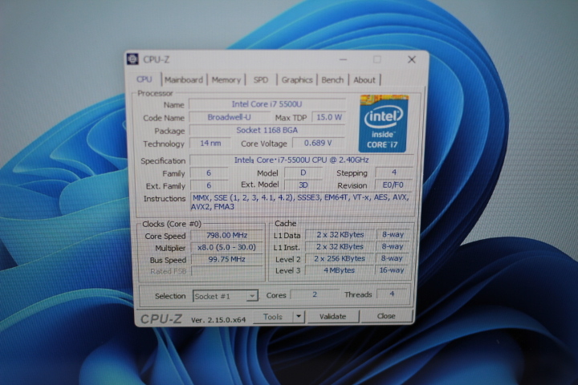Screen dimensions: 578x385
Task: Open the Memory tab
Action: (226, 79)
